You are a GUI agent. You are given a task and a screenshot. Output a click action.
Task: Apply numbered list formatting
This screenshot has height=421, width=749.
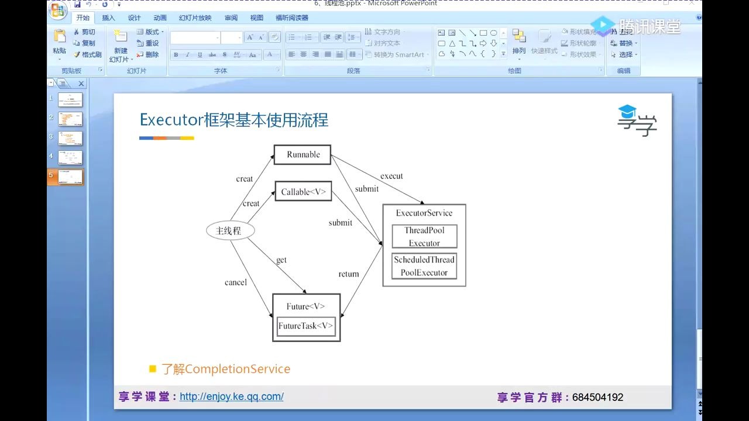310,37
